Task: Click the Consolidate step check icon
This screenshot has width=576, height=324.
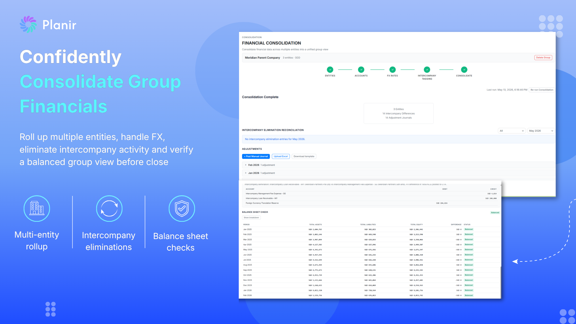Action: point(464,70)
